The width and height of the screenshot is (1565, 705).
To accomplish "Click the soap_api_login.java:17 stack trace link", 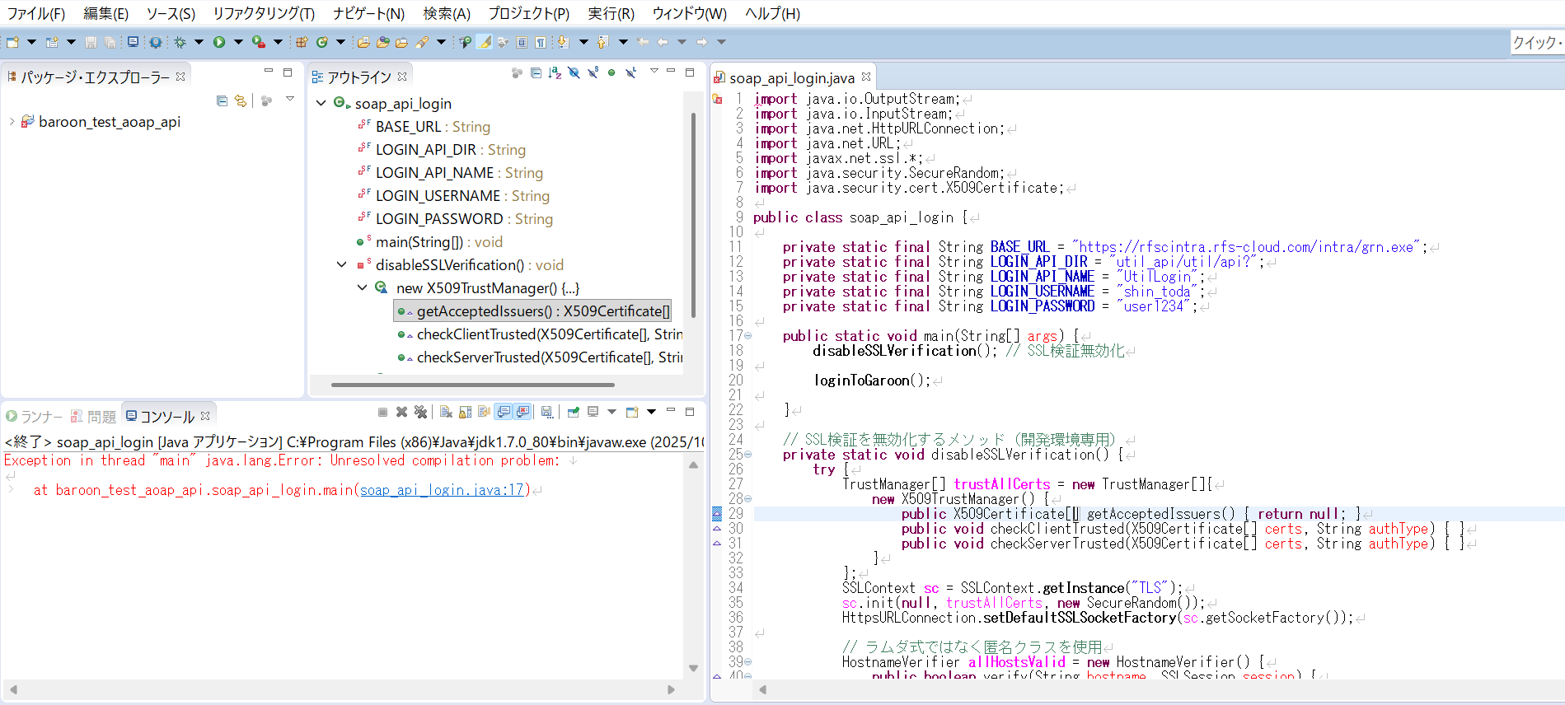I will tap(443, 490).
